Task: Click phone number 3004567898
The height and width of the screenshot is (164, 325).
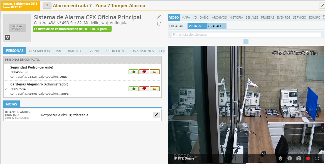Action: click(x=20, y=72)
